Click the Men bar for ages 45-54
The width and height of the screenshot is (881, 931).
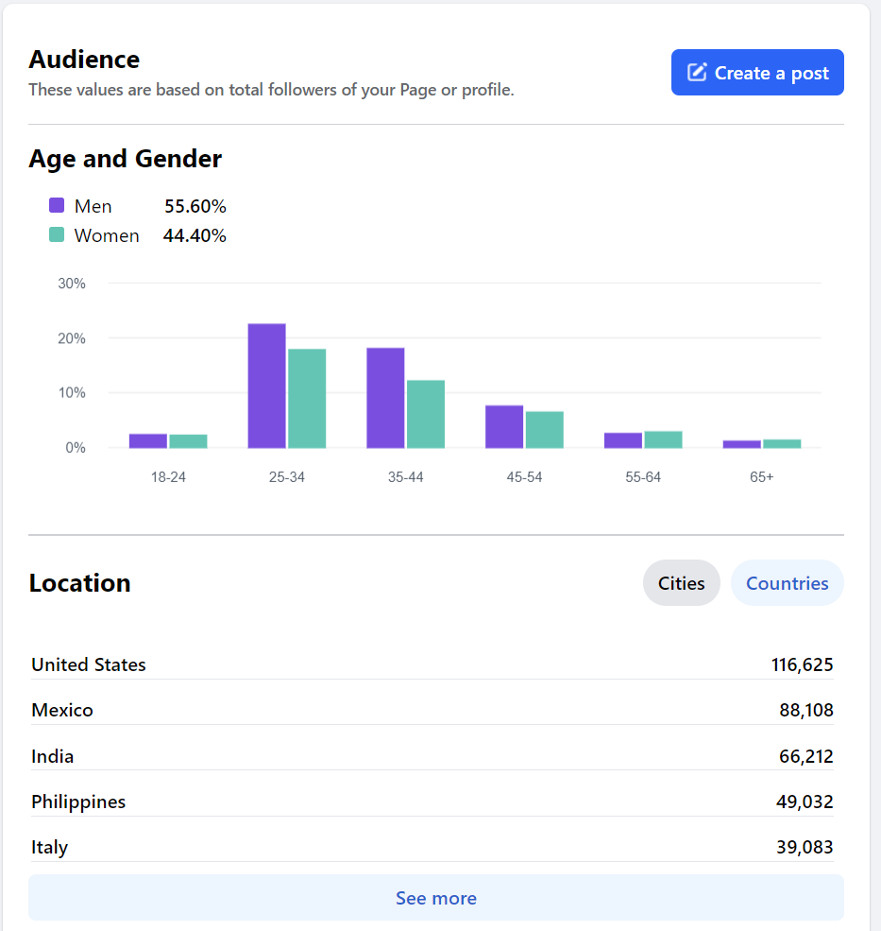pos(504,427)
